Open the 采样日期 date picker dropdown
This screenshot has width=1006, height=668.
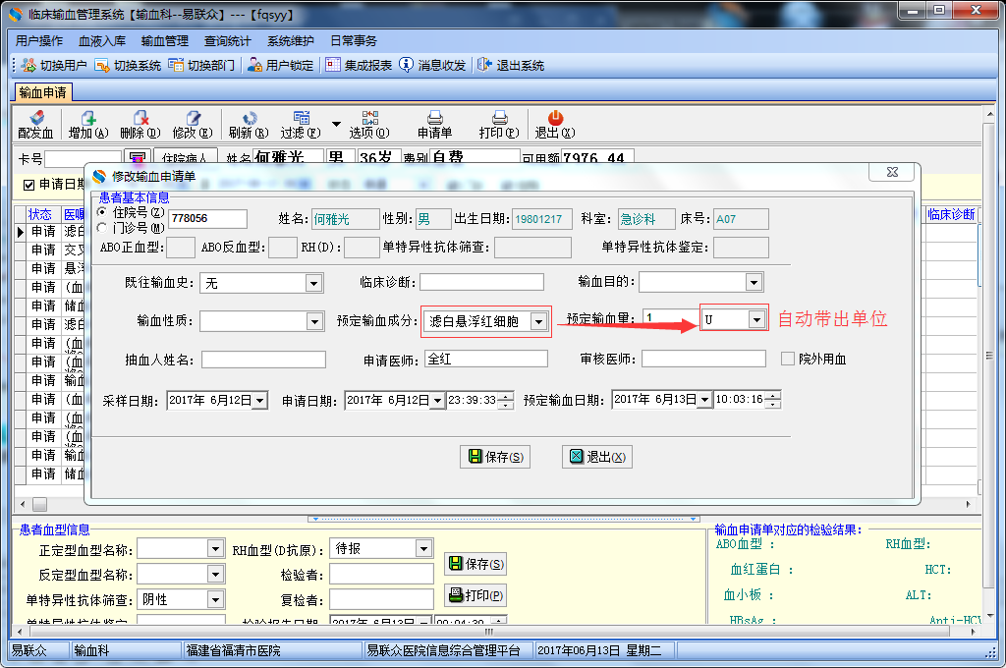(259, 401)
